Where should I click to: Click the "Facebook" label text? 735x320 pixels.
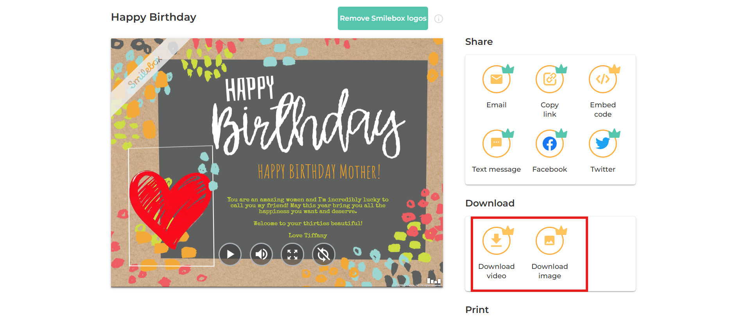coord(550,169)
